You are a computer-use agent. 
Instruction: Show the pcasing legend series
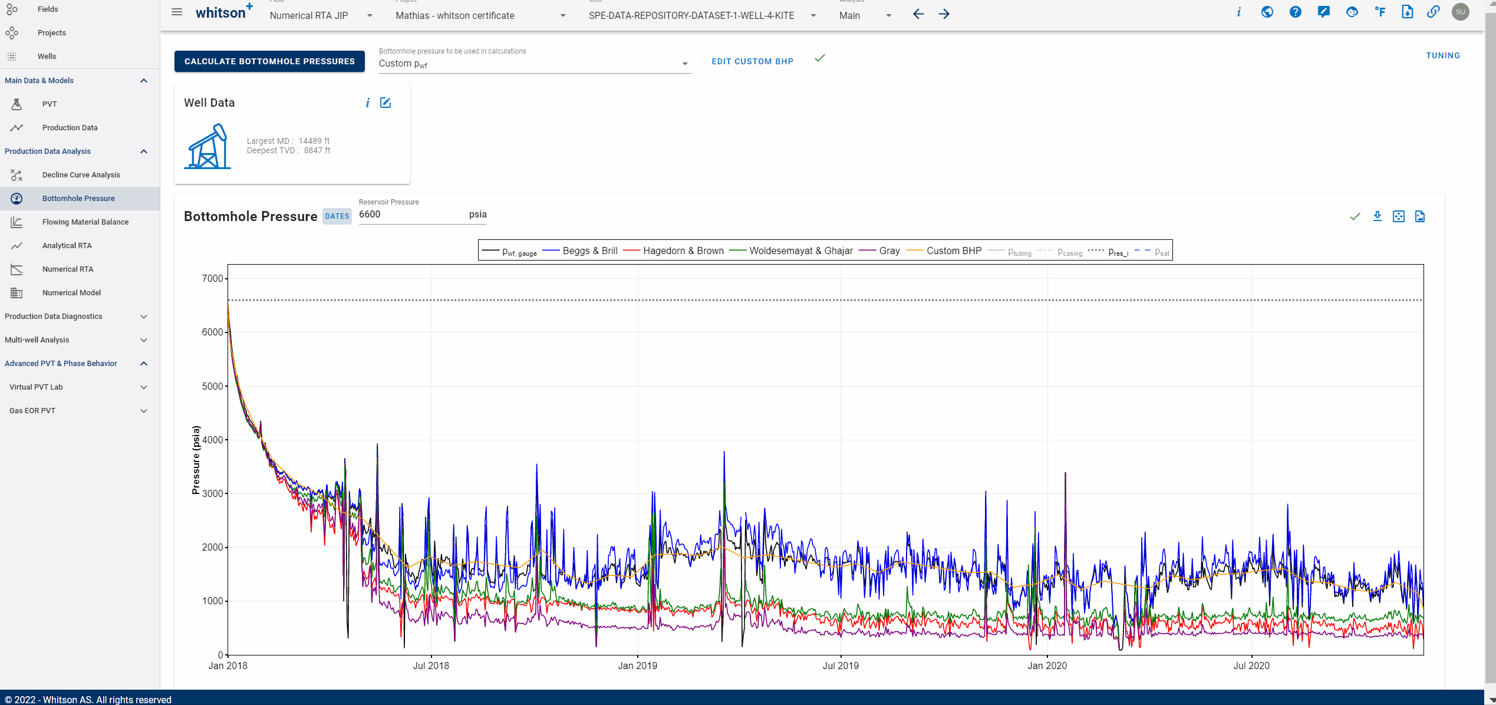(x=1060, y=252)
